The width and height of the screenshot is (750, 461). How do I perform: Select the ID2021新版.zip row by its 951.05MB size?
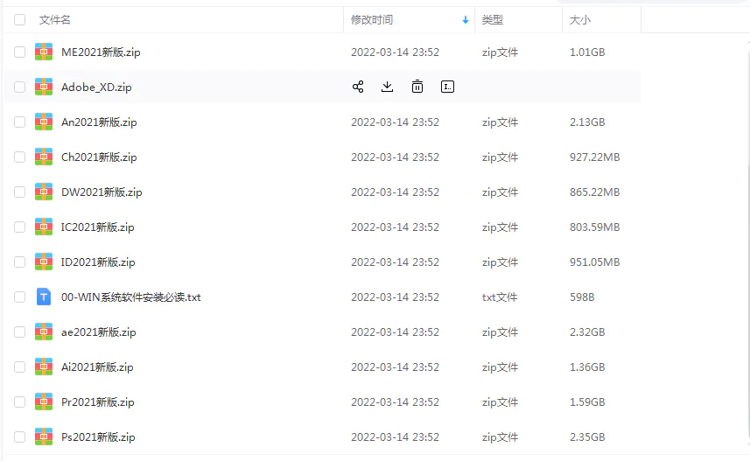(x=594, y=262)
